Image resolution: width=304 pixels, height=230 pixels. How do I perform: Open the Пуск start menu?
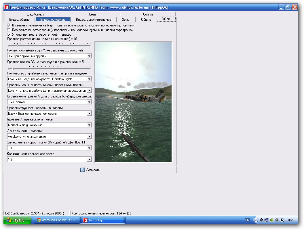(17, 220)
